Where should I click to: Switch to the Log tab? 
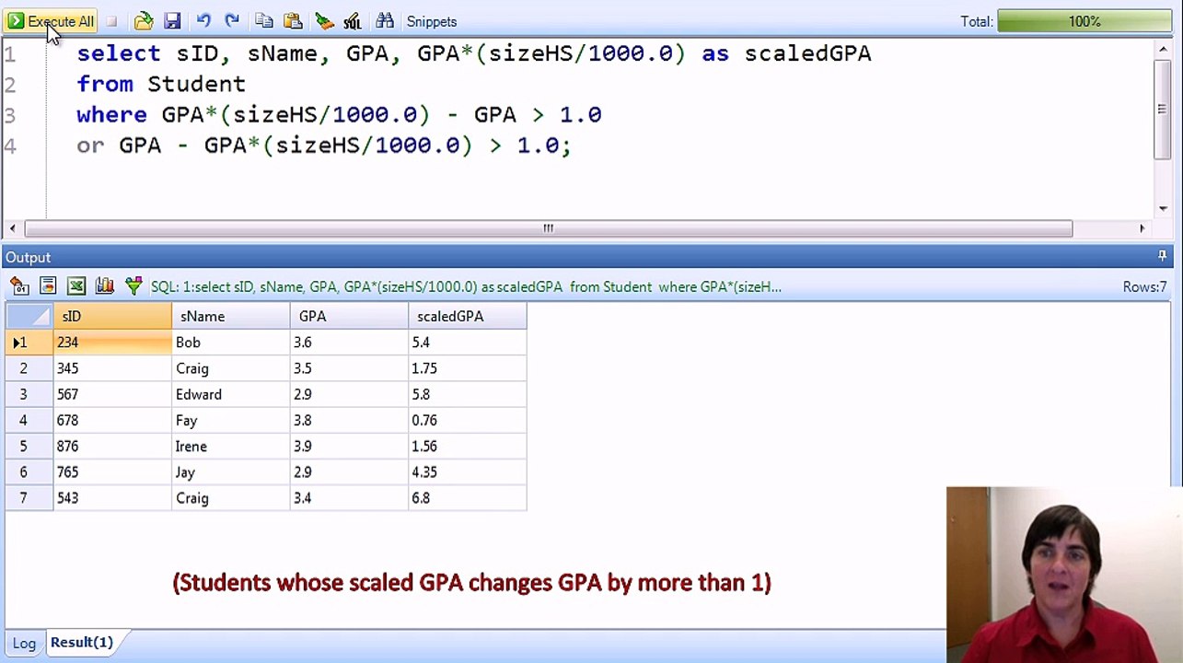point(24,643)
